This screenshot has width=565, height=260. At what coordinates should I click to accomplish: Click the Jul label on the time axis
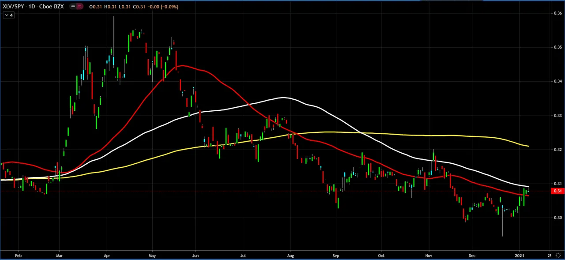click(243, 255)
